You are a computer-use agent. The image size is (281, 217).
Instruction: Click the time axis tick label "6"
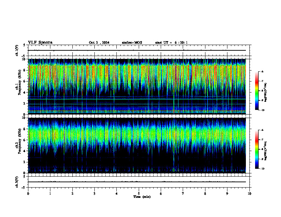coord(161,194)
